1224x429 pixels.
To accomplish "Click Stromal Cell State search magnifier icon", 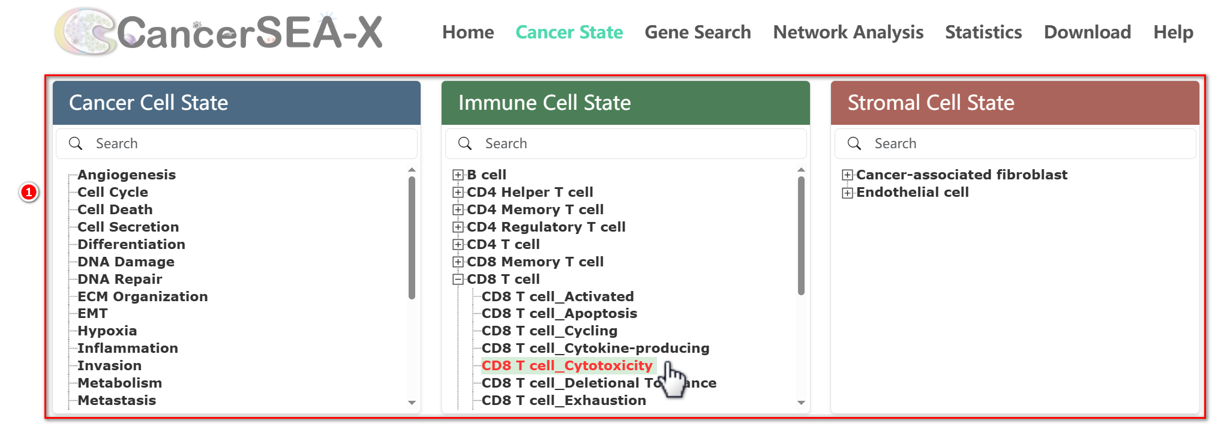I will click(854, 143).
